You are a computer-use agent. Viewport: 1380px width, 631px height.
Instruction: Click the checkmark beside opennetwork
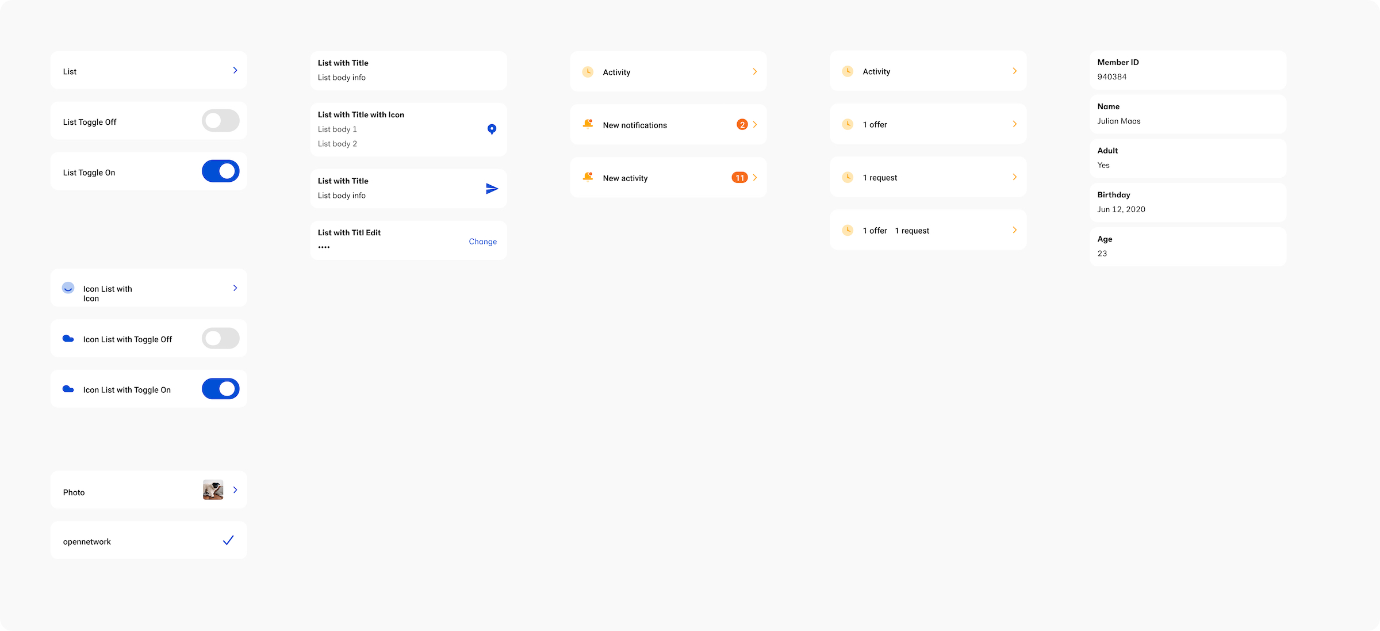pos(228,540)
